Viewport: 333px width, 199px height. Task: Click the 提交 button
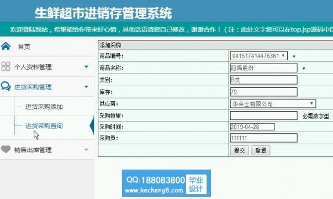pos(240,150)
